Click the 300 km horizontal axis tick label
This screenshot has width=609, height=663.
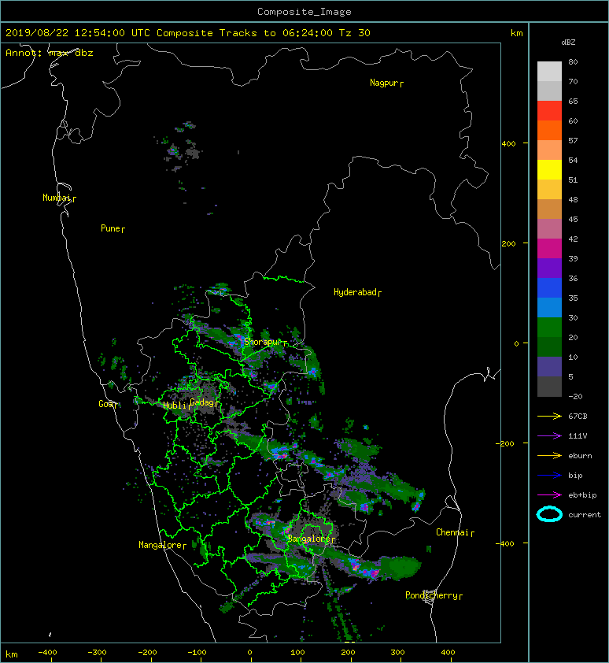click(x=397, y=653)
